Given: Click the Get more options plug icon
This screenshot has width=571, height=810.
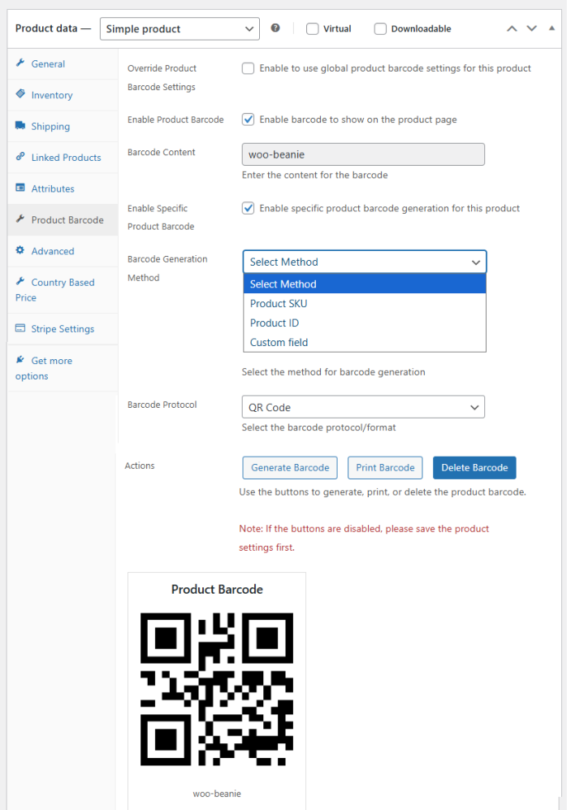Looking at the screenshot, I should point(20,360).
